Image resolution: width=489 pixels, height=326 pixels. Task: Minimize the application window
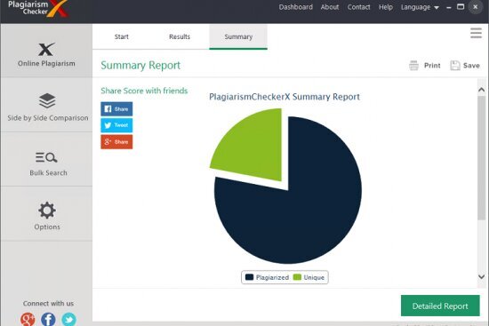[449, 7]
